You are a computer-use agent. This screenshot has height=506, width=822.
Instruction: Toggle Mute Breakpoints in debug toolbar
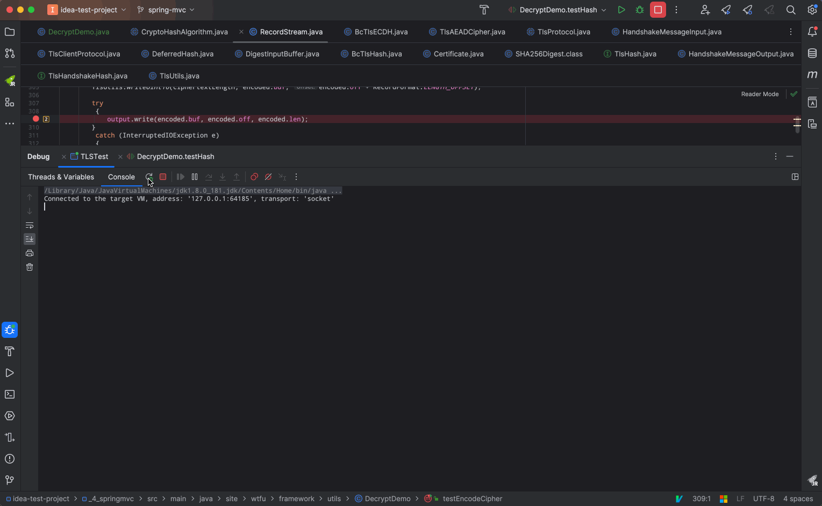[x=268, y=177]
